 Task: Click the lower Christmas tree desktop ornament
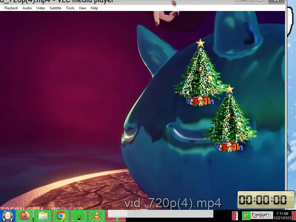(230, 119)
